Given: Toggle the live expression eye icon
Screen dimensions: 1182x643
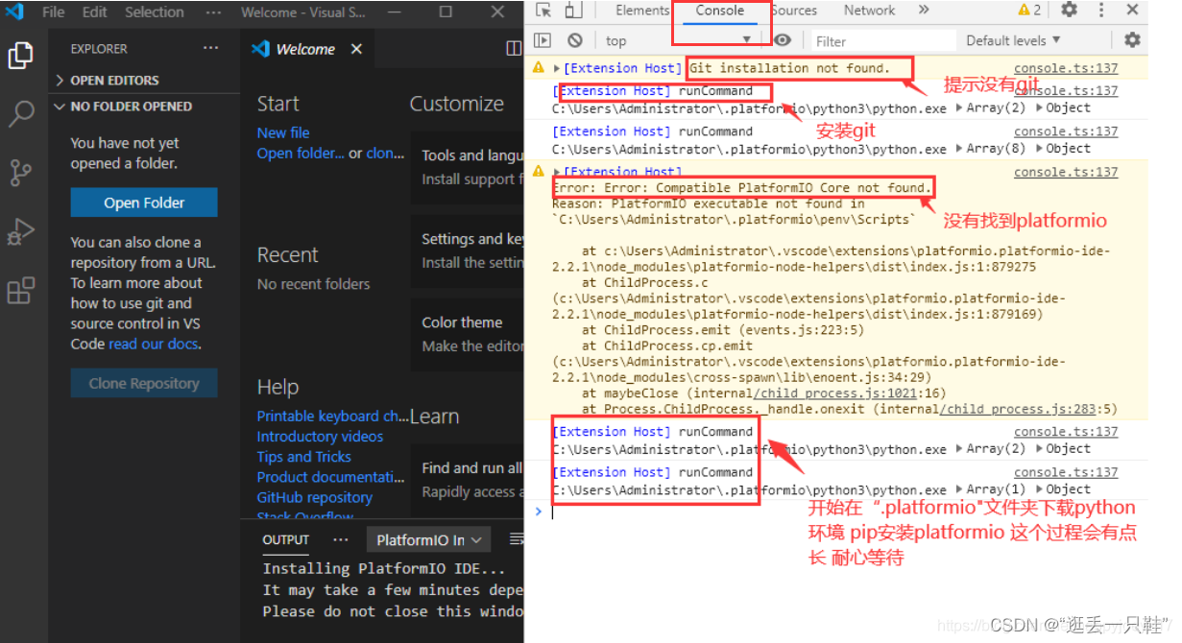Looking at the screenshot, I should click(784, 40).
